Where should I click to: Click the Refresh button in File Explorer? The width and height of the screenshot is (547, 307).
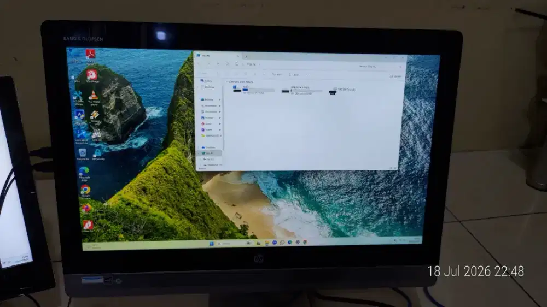[x=227, y=64]
